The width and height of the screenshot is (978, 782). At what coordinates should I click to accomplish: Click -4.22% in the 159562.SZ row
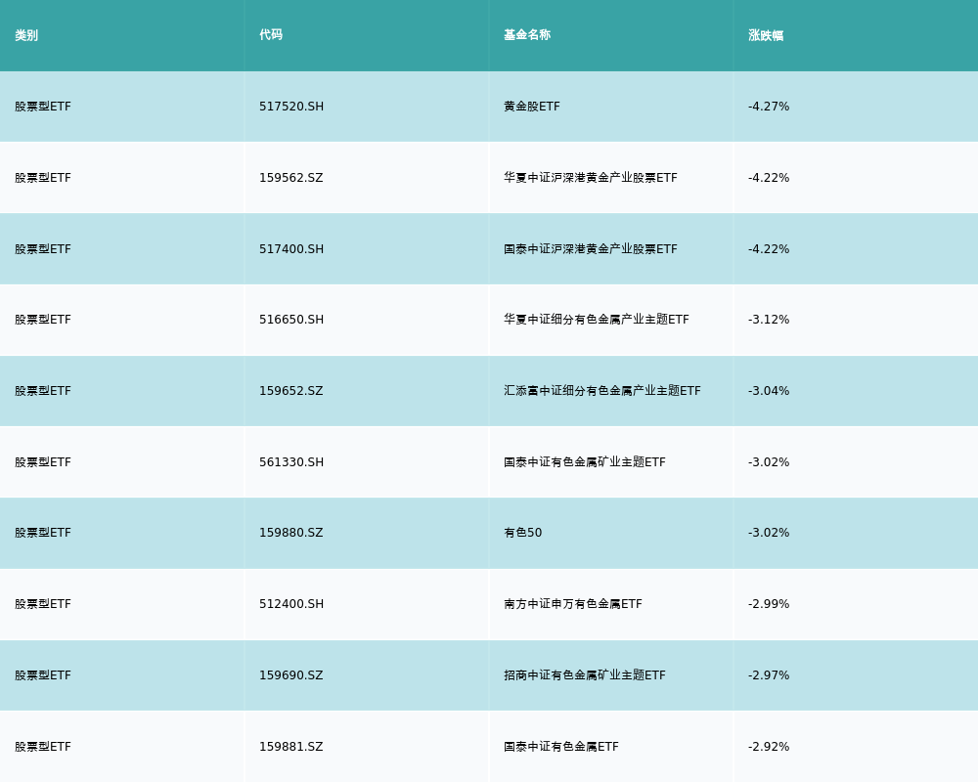click(x=769, y=178)
